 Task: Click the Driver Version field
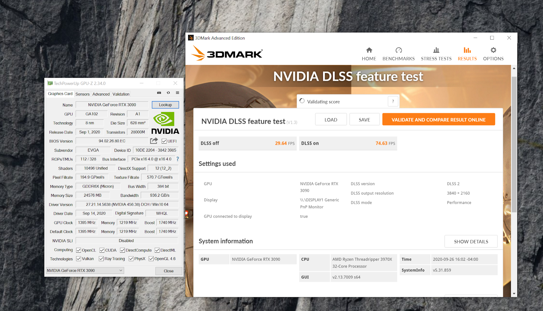point(127,204)
